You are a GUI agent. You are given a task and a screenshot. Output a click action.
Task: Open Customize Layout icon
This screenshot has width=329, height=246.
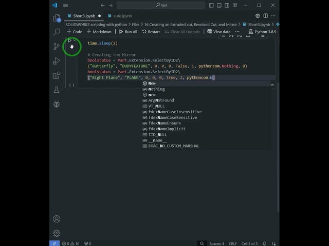235,5
